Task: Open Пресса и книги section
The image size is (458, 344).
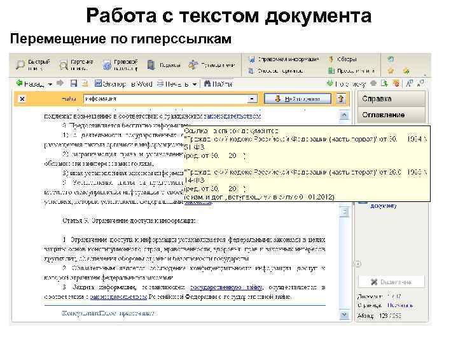Action: point(351,71)
